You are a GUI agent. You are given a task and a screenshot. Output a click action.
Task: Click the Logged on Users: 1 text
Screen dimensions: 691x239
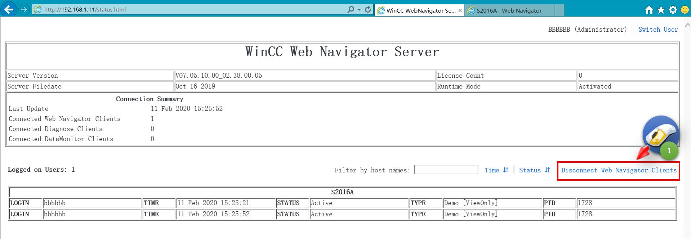(41, 170)
